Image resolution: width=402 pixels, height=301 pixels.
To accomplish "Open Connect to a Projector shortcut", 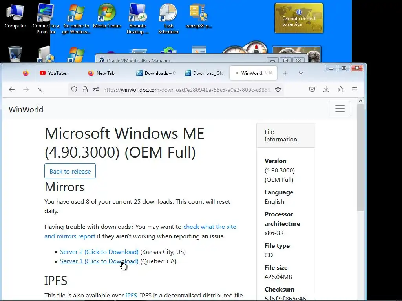I will [x=46, y=18].
